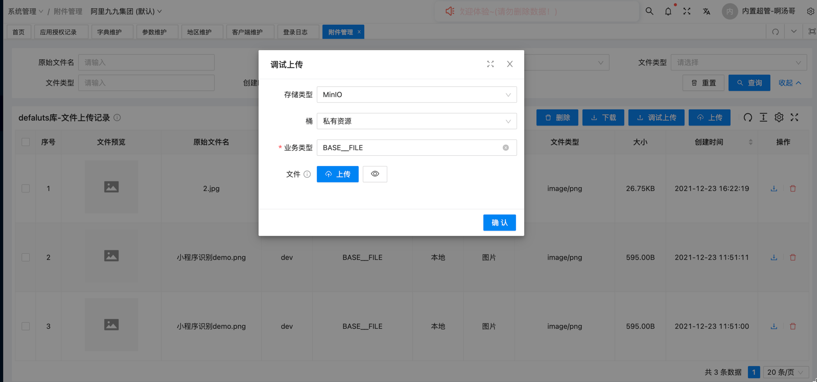Open table column settings gear icon
Viewport: 817px width, 382px height.
click(779, 117)
